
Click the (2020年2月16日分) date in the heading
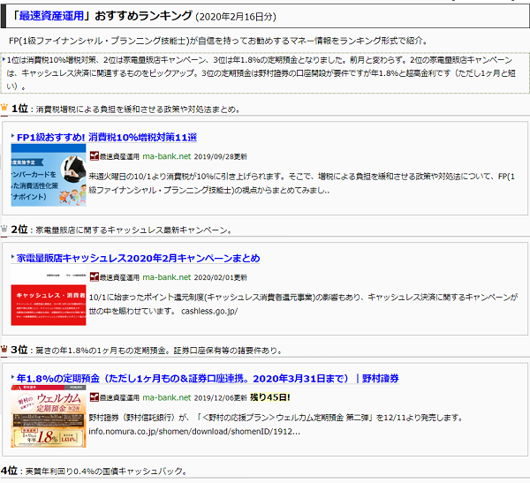[x=236, y=17]
